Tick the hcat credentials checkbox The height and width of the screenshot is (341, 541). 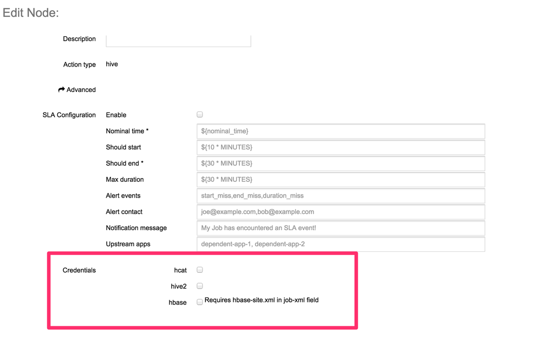pyautogui.click(x=200, y=270)
